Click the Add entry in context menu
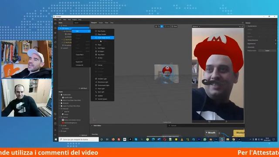This screenshot has height=157, width=279. pos(81,31)
